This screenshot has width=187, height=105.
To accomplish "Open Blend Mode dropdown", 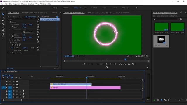I will [29, 50].
